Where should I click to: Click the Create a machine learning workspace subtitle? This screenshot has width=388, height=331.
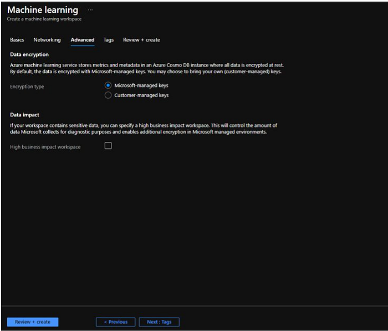pos(44,19)
